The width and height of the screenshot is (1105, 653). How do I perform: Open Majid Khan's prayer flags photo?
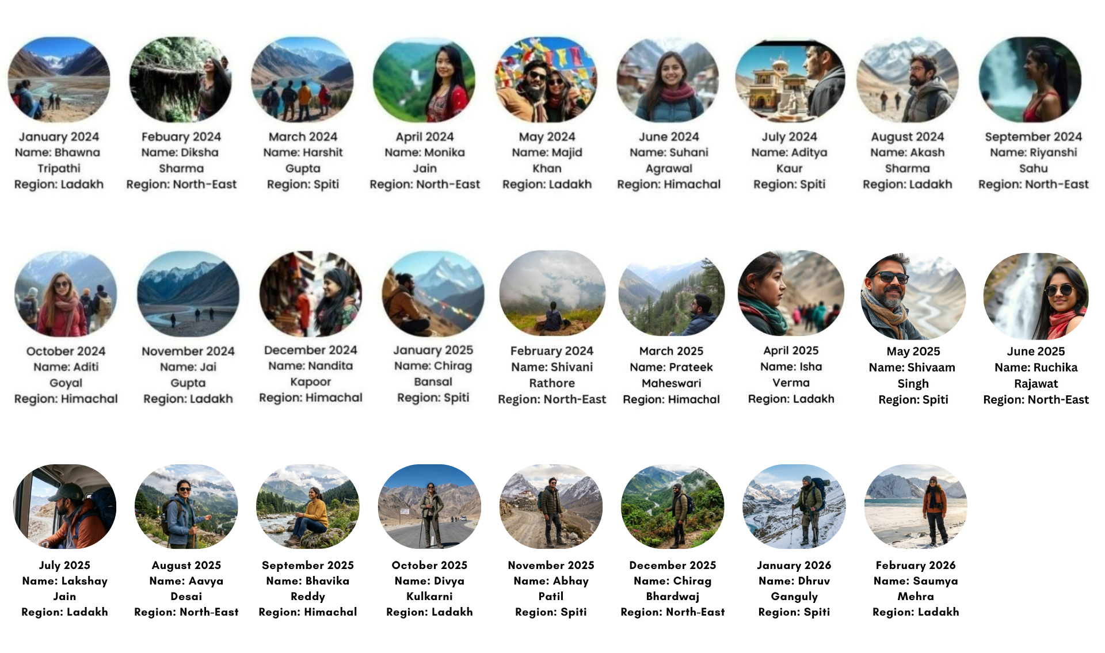pyautogui.click(x=547, y=79)
